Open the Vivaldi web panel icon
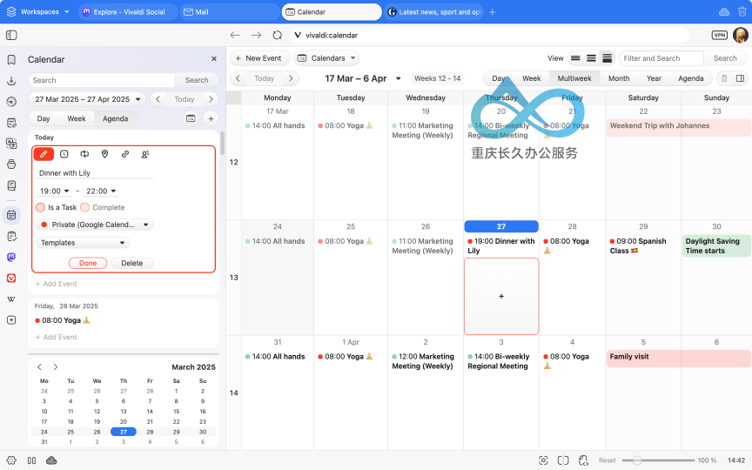Screen dimensions: 752x470 pyautogui.click(x=11, y=279)
